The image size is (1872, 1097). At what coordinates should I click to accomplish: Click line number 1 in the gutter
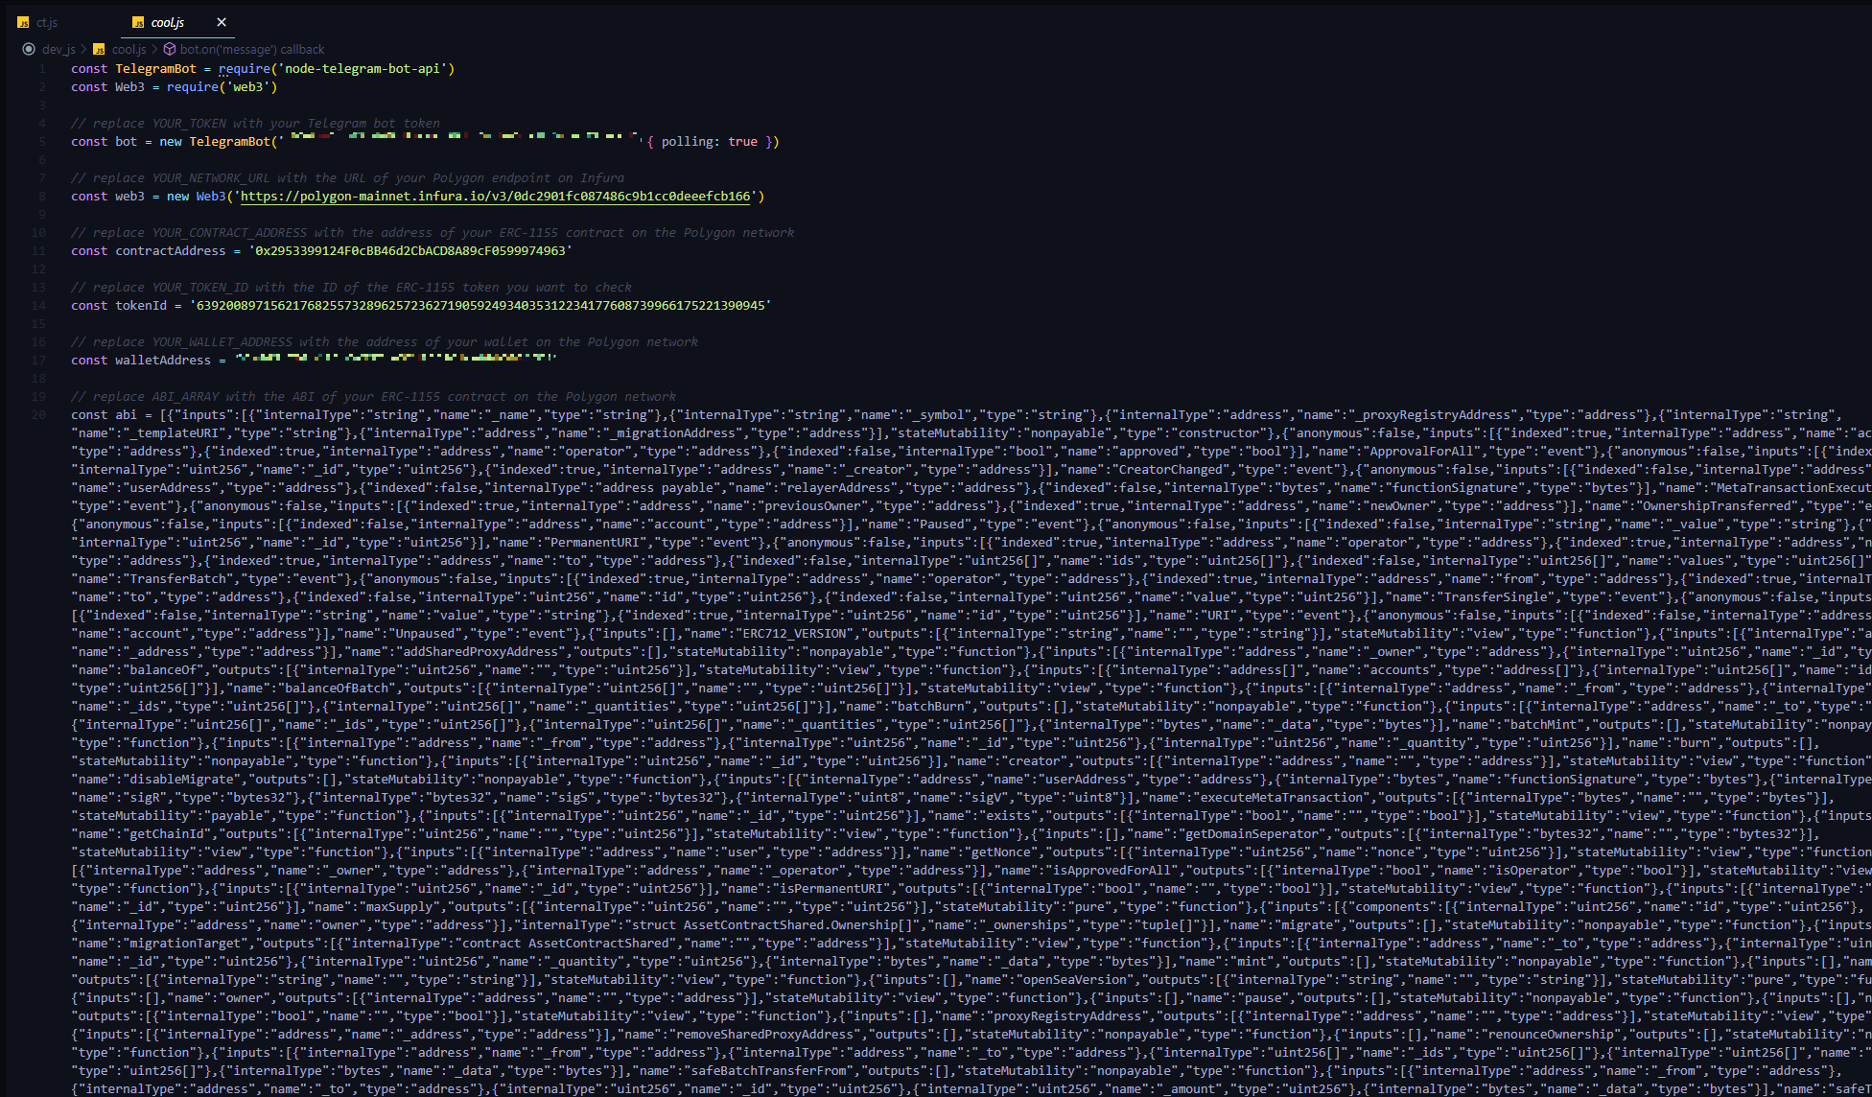[x=42, y=69]
